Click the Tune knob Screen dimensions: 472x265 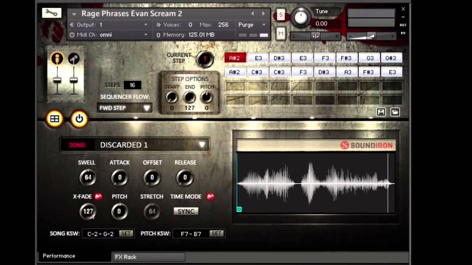[x=301, y=17]
